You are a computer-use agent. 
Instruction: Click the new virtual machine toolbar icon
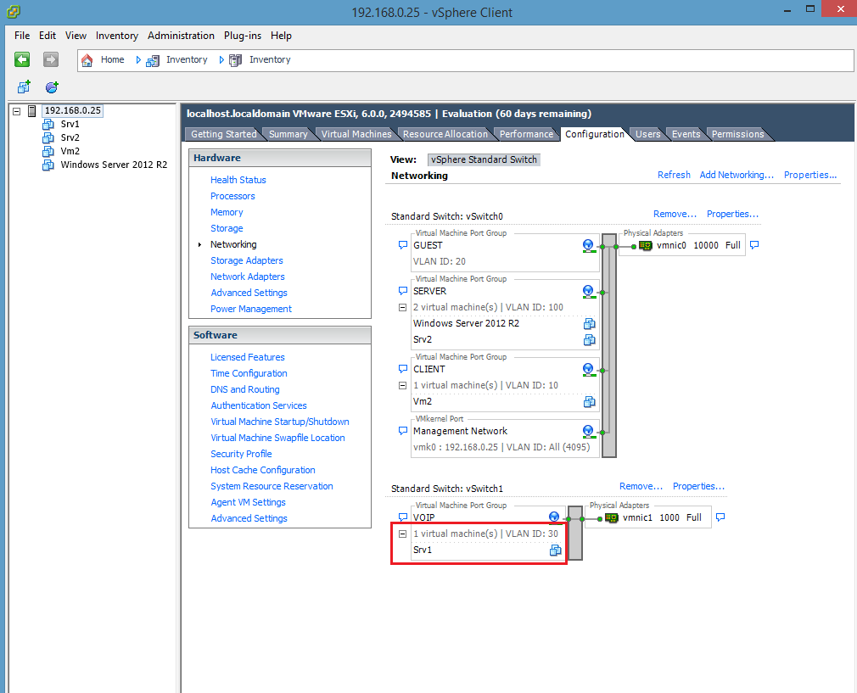pos(24,87)
